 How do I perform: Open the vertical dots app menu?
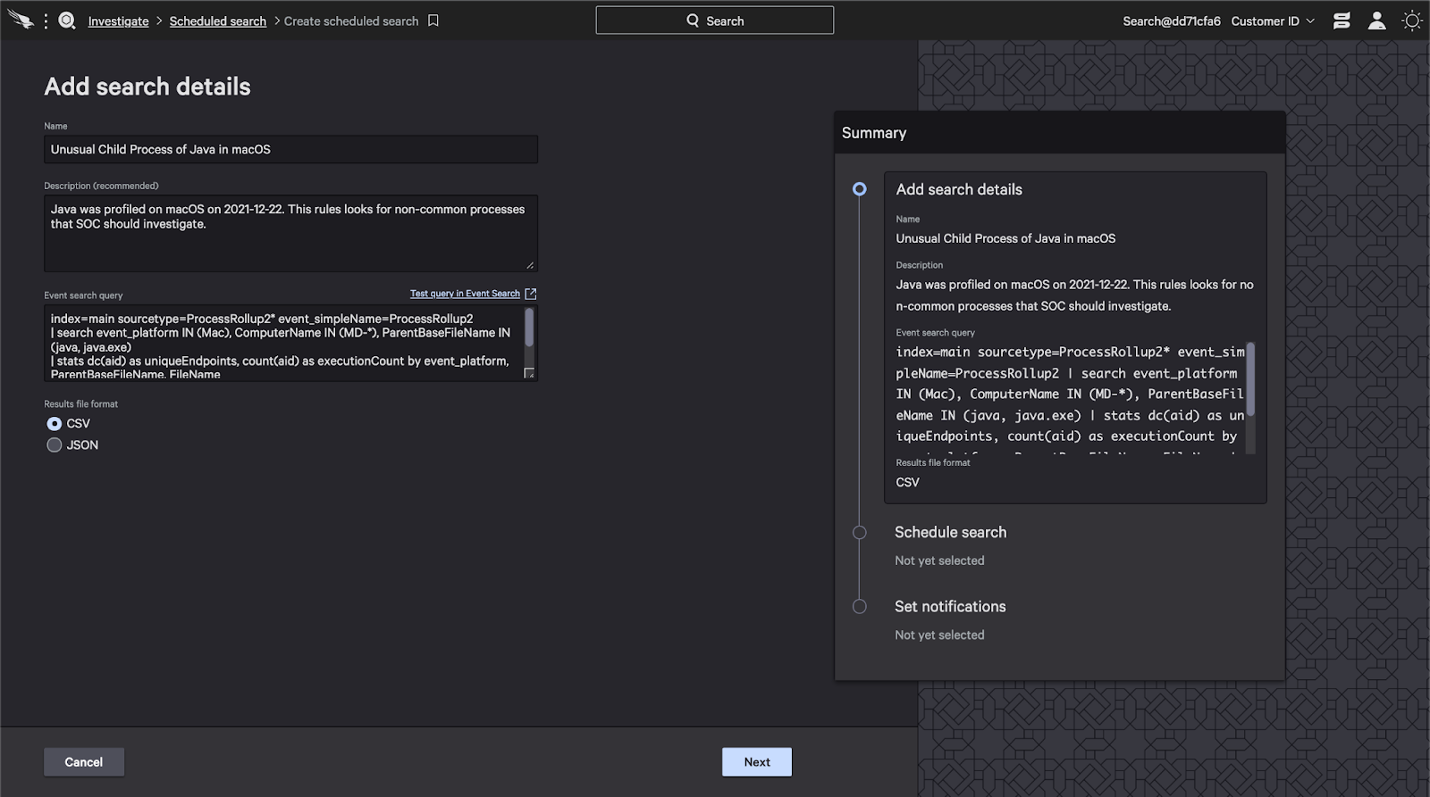[46, 21]
